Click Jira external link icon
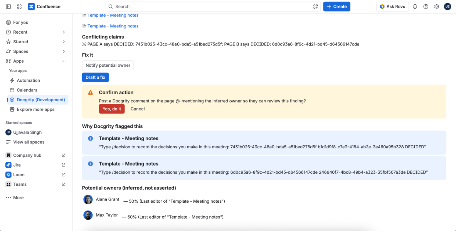Screen dimensions: 456x231 (64, 165)
